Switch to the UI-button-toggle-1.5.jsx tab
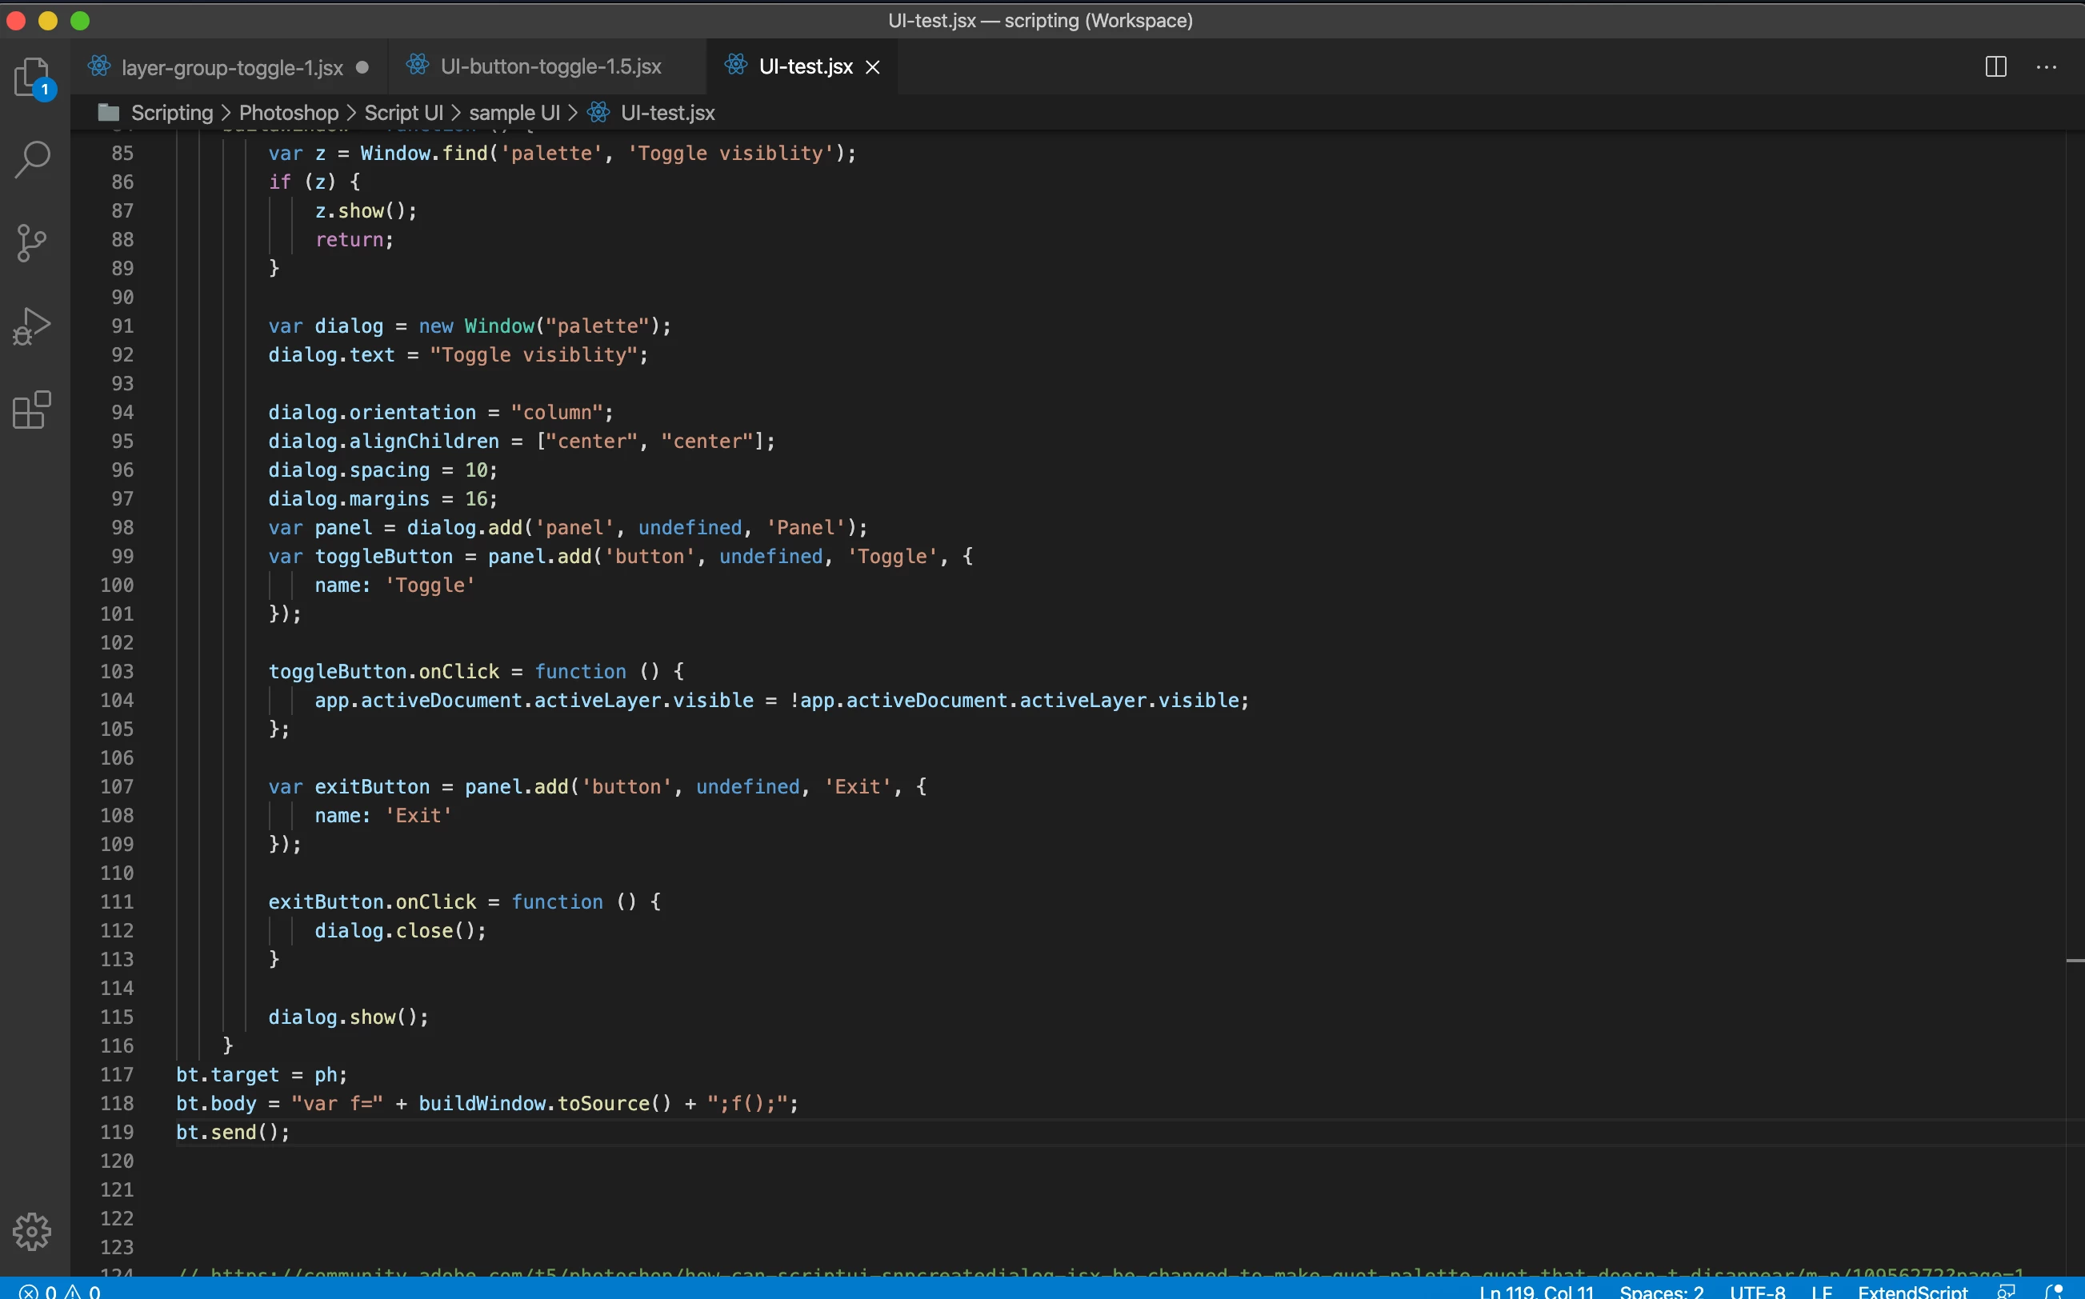2085x1299 pixels. (x=550, y=67)
